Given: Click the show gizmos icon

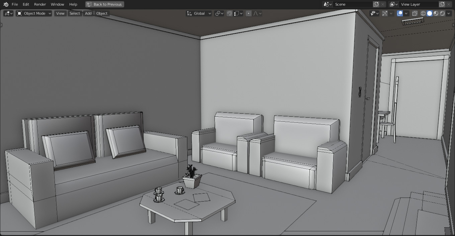Looking at the screenshot, I should point(385,13).
